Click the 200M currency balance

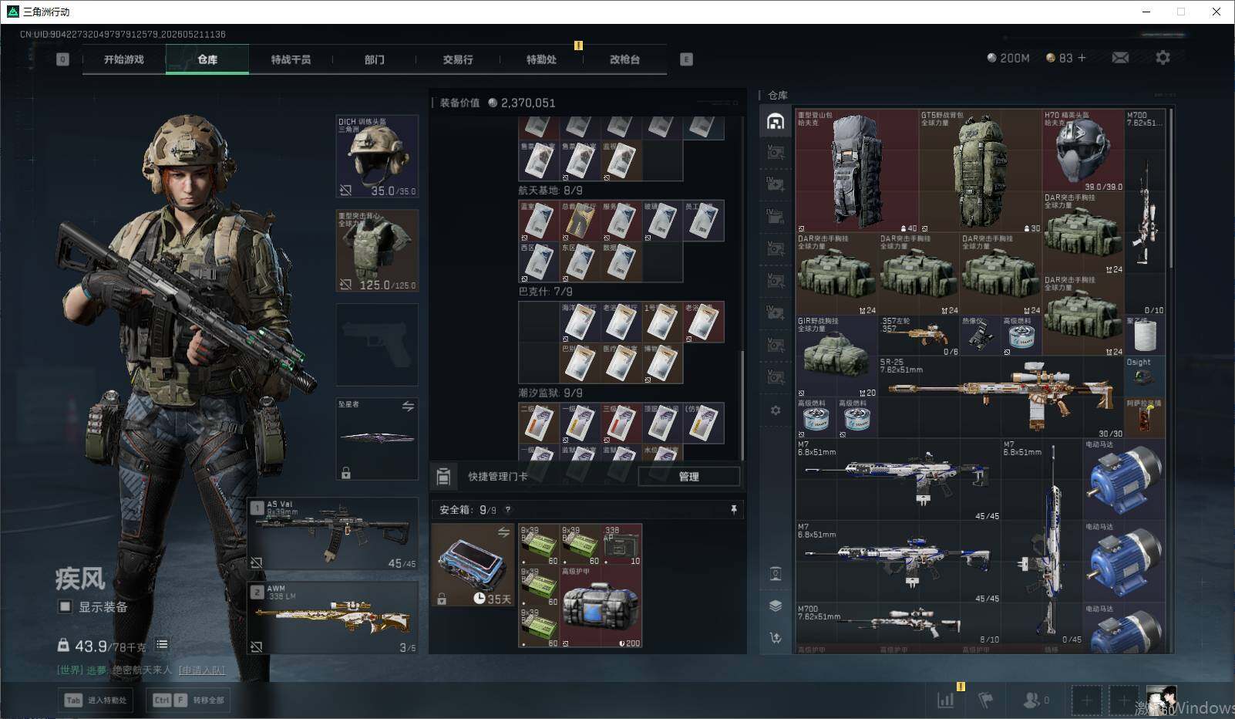tap(1008, 58)
